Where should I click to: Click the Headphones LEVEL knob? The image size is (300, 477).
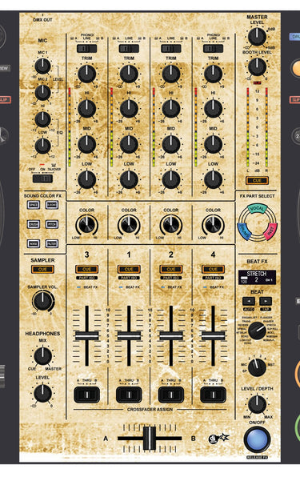[42, 393]
